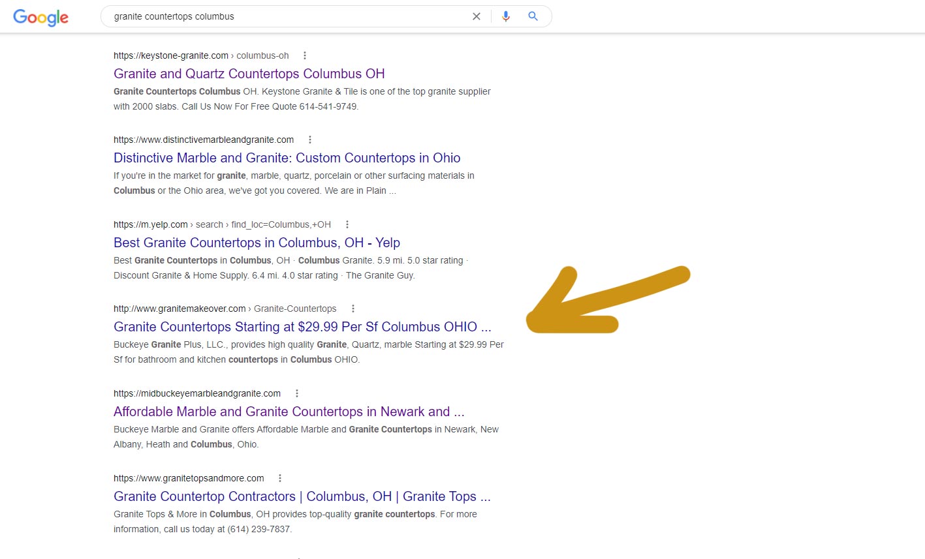925x559 pixels.
Task: Click snippet mentioning Discount Granite & Home Supply
Action: coord(291,268)
